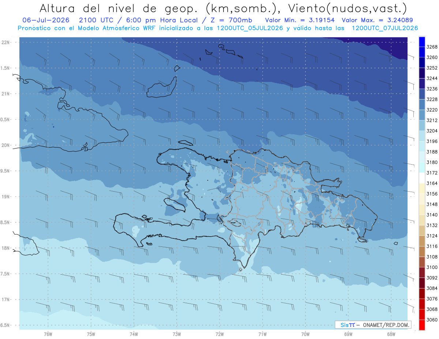Click the colorbar value '3116'

[432, 246]
